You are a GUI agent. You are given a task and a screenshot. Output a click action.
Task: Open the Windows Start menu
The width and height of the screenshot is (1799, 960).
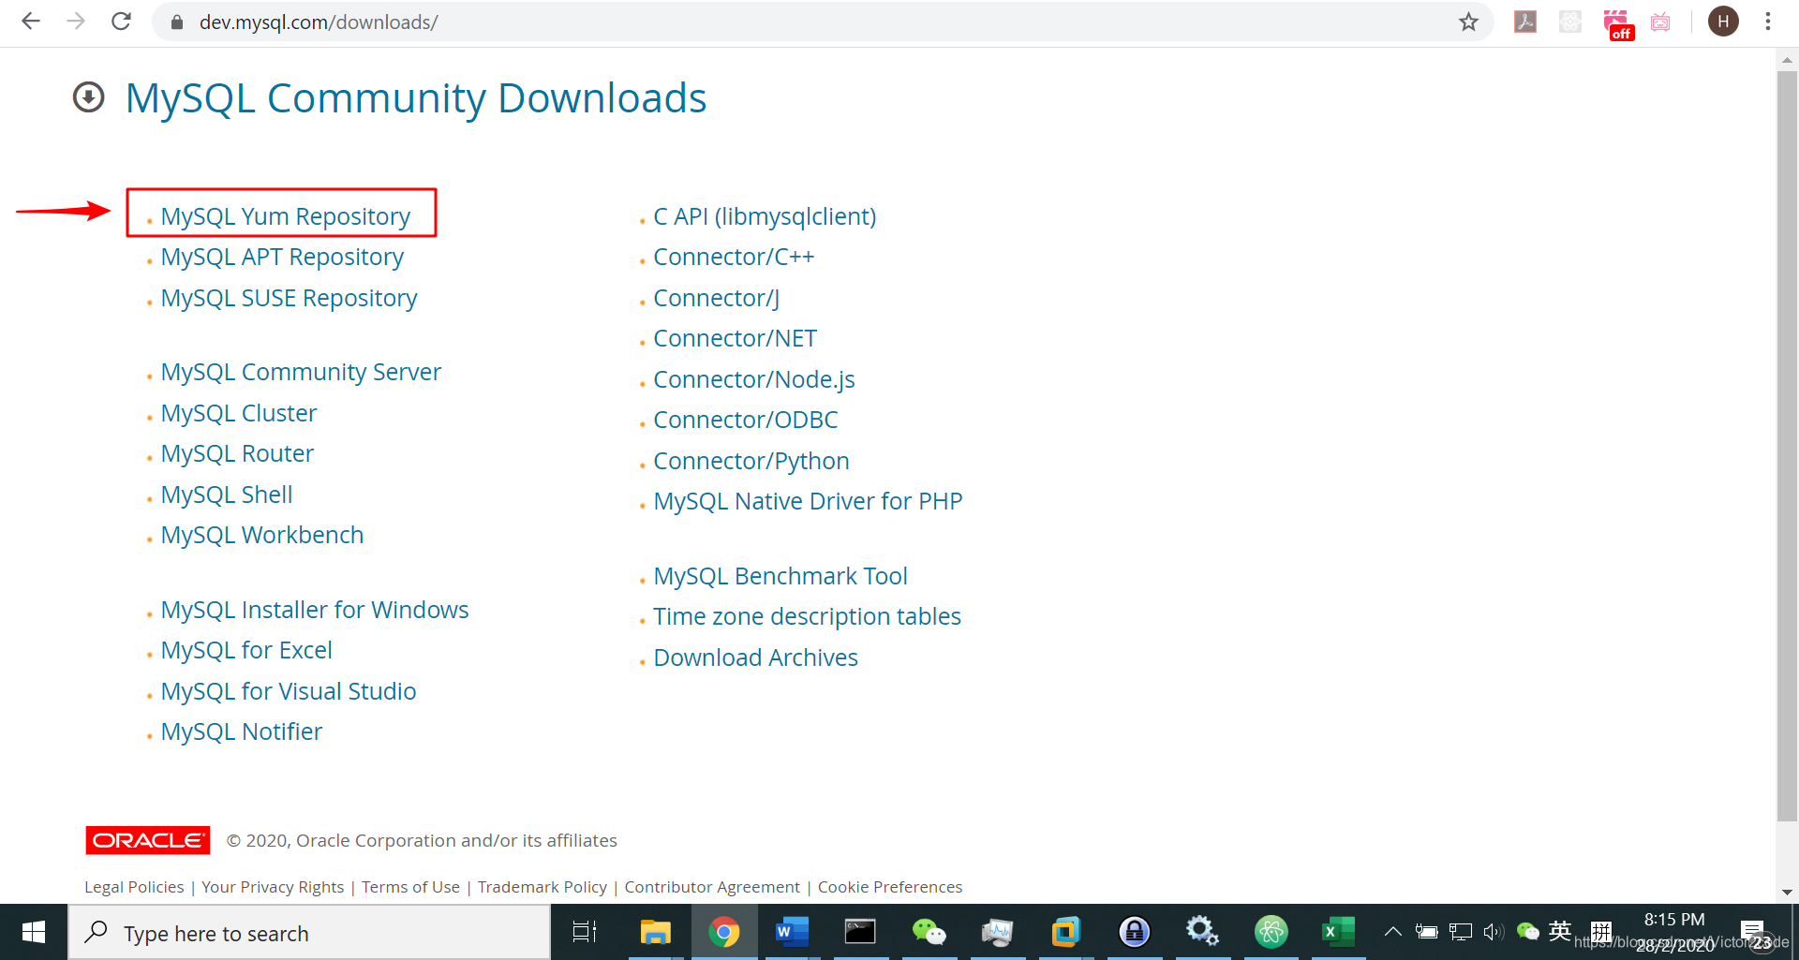click(32, 932)
